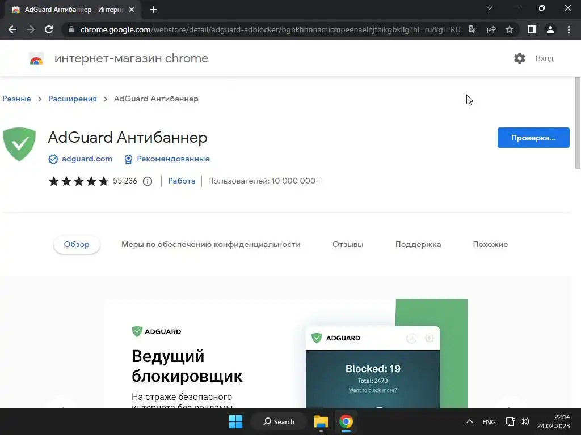Open the volume speaker icon
Screen dimensions: 581x435
(x=524, y=421)
